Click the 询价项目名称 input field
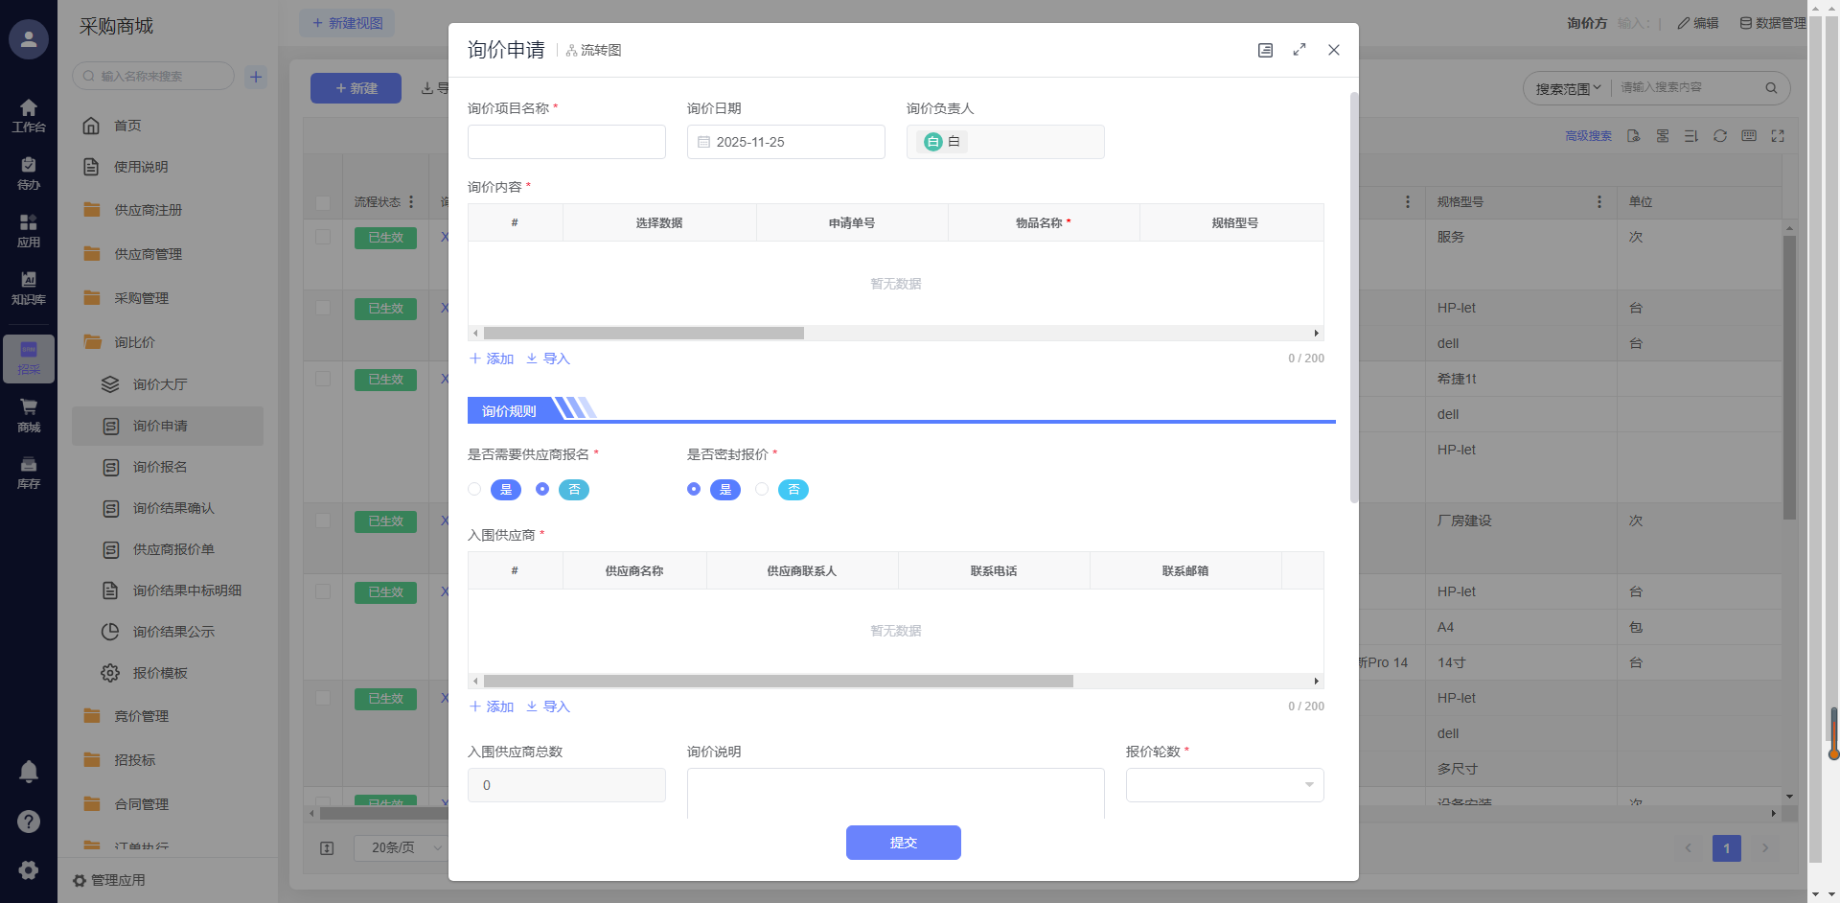Image resolution: width=1840 pixels, height=903 pixels. coord(566,142)
